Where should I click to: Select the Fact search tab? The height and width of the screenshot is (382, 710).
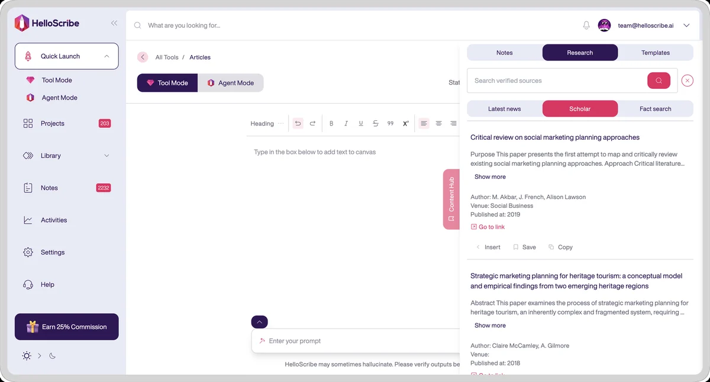[656, 109]
